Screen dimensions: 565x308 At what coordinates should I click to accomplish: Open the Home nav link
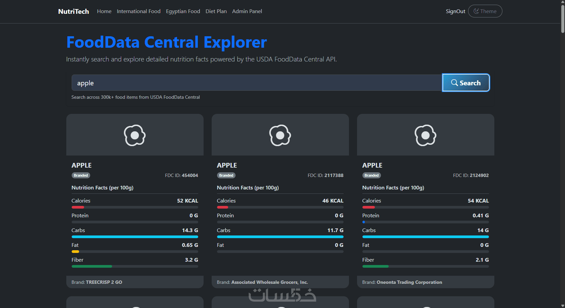click(x=104, y=11)
